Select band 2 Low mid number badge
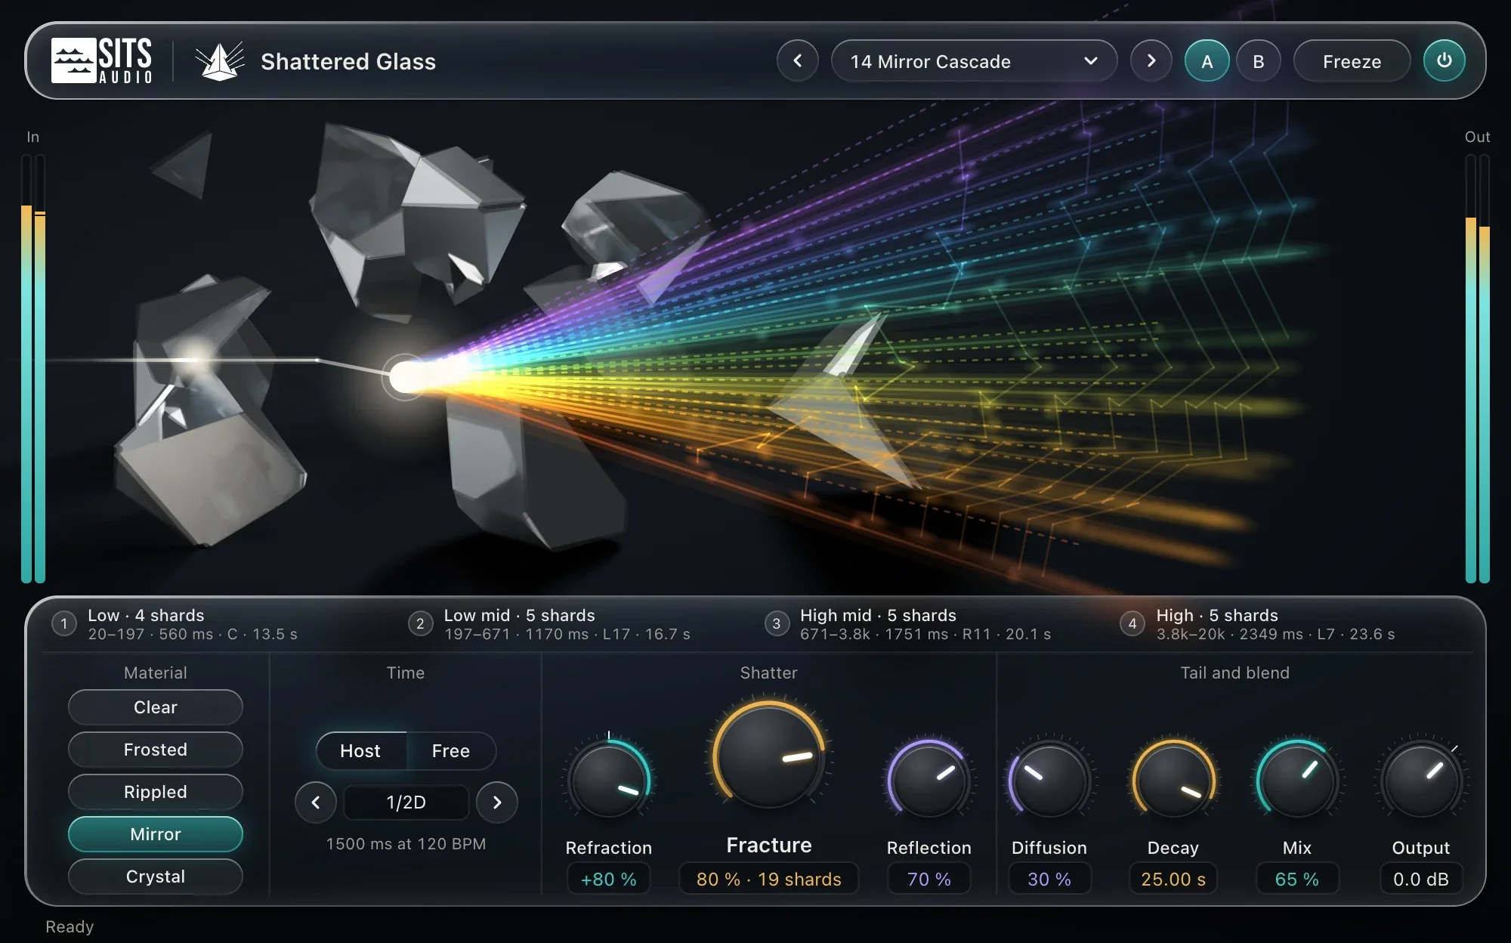Screen dimensions: 1511x943 pyautogui.click(x=420, y=624)
